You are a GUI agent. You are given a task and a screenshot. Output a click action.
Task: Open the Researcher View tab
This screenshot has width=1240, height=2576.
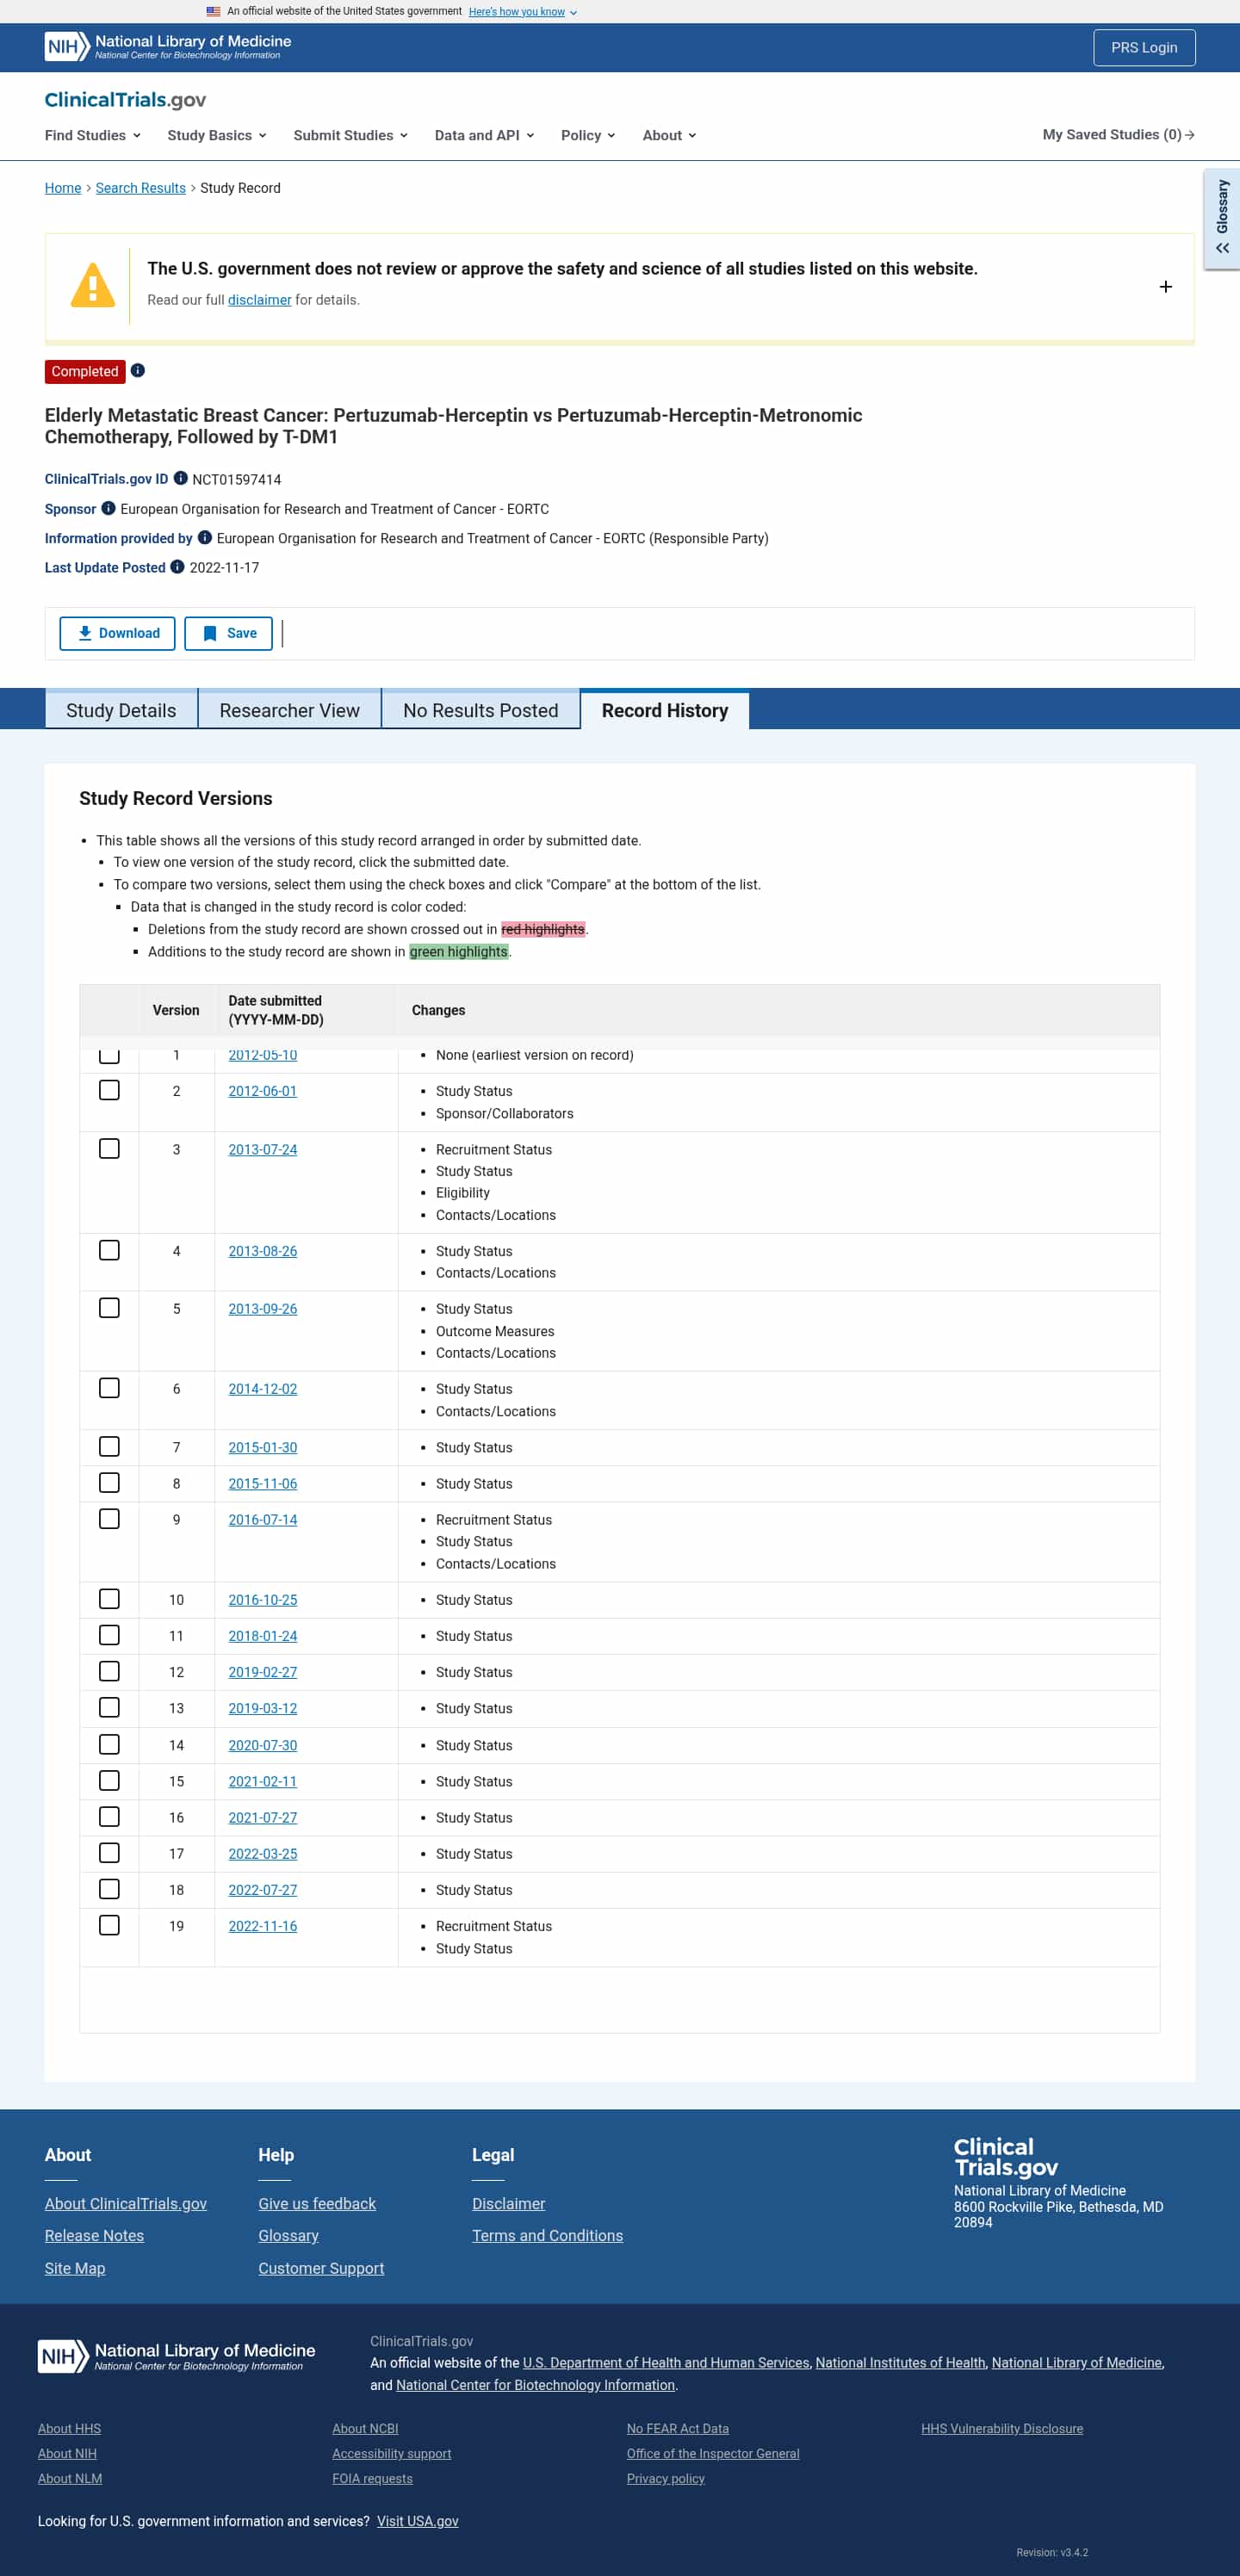[289, 710]
